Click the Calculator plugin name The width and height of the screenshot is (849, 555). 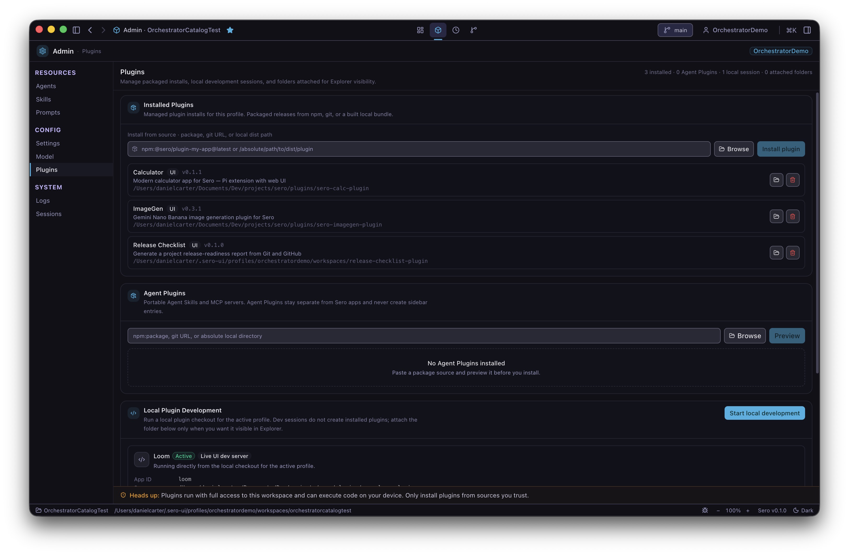tap(148, 172)
